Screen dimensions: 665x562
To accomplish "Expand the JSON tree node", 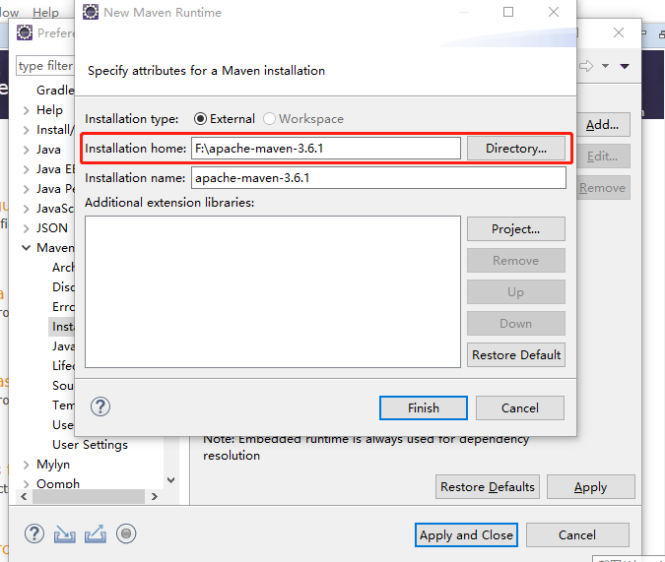I will [27, 228].
